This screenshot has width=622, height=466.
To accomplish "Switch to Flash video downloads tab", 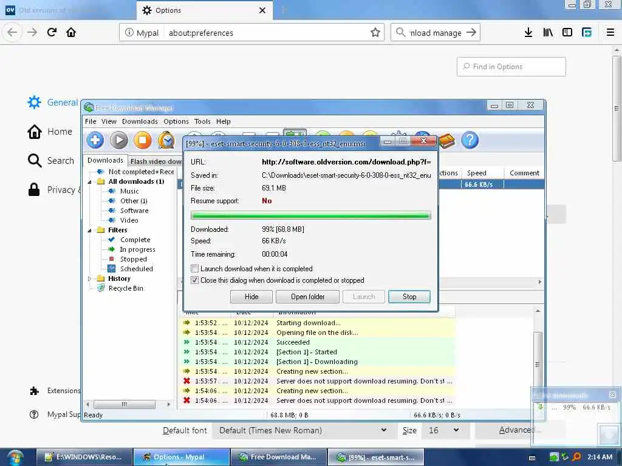I will click(155, 161).
